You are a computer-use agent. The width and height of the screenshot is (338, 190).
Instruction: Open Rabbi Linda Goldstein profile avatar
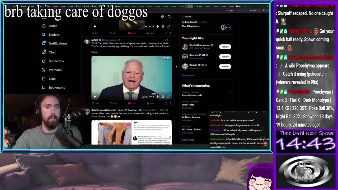87,112
